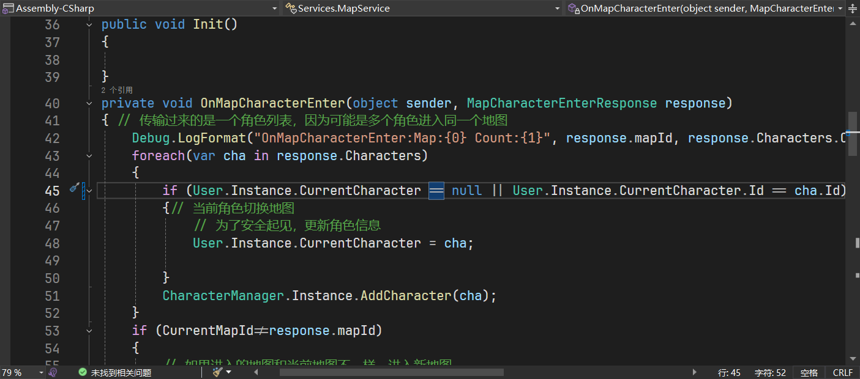Open the 79 % zoom level dropdown
Screen dimensions: 860x379
(41, 372)
